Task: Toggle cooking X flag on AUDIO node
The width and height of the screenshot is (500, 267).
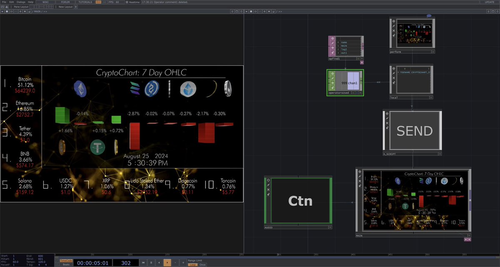Action: [268, 190]
